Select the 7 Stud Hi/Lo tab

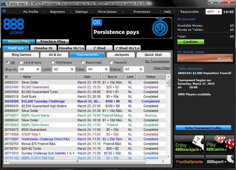(x=127, y=48)
